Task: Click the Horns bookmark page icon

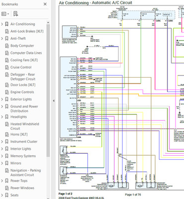Action: 7,134
